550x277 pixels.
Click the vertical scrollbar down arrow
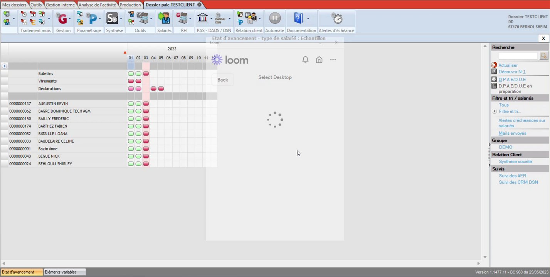[485, 257]
